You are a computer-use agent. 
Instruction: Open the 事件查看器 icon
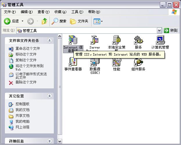point(73,62)
